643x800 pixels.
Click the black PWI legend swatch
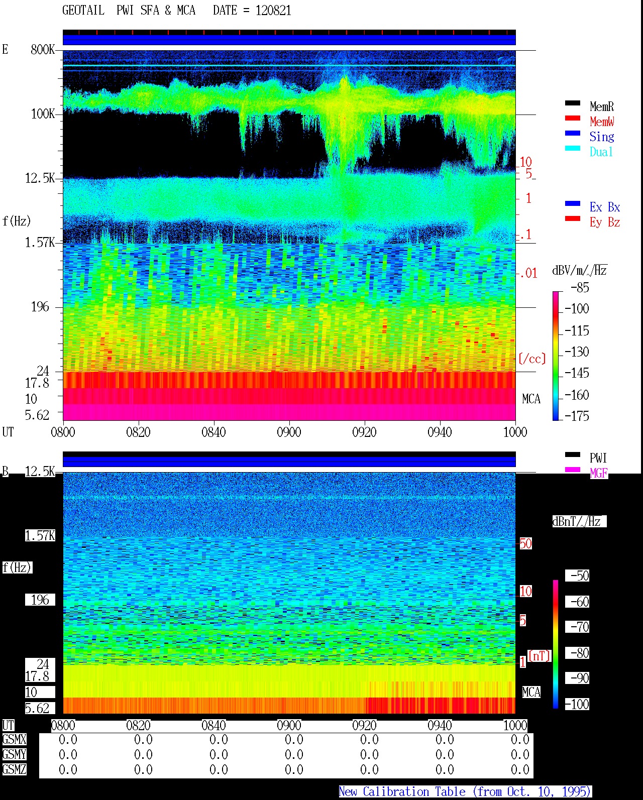[x=572, y=455]
